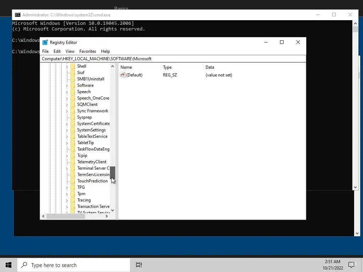Click the TabletTip folder icon

click(x=73, y=143)
